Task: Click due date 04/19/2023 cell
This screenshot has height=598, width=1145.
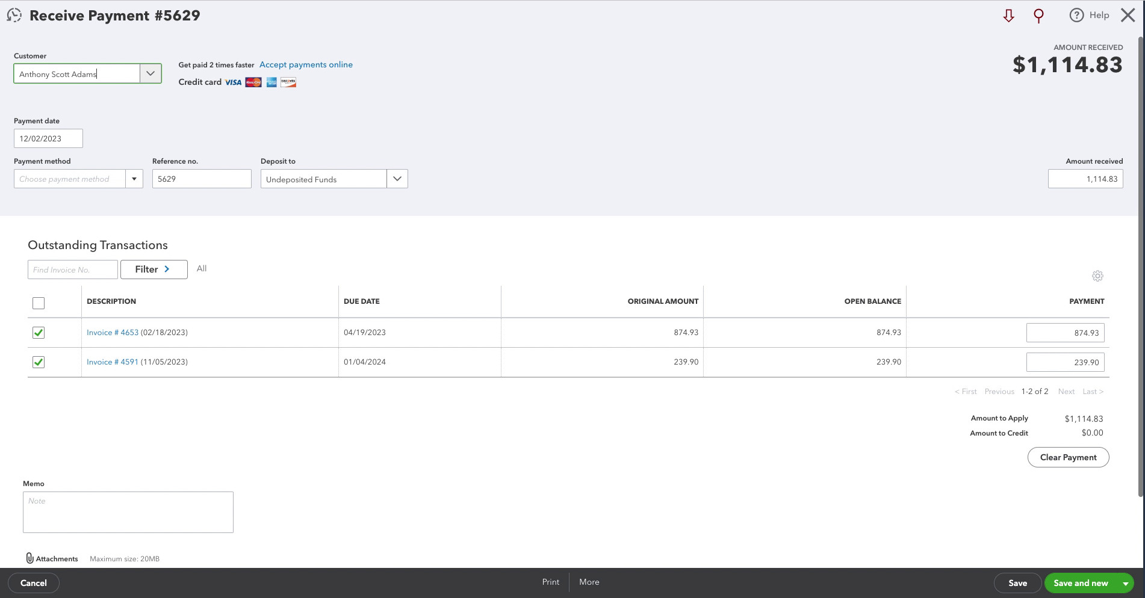Action: 365,332
